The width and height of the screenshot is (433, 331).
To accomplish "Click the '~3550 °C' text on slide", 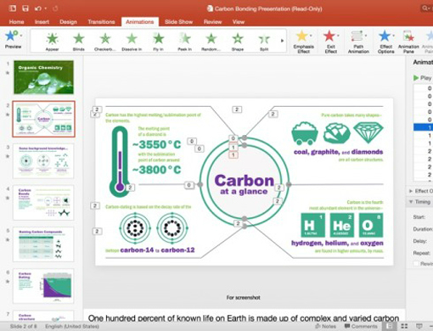I will click(156, 144).
